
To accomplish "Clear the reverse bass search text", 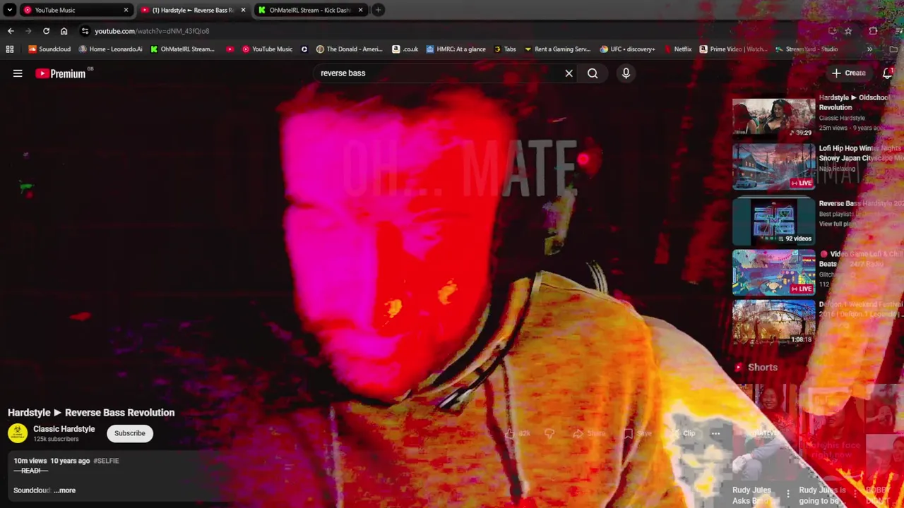I will (569, 73).
